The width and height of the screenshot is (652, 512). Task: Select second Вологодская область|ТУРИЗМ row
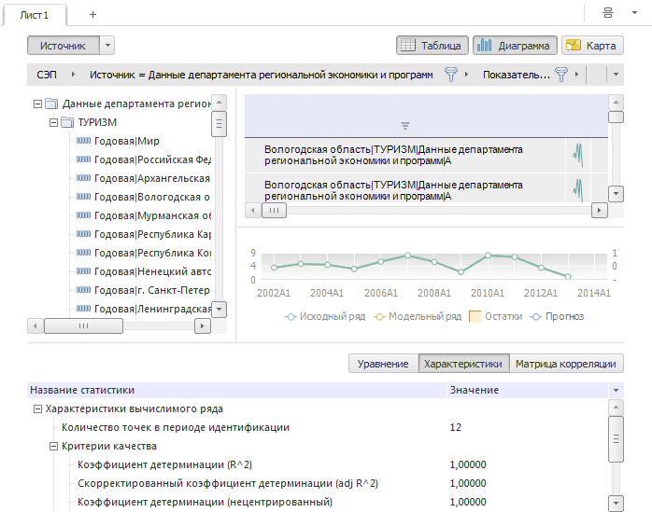pos(404,189)
